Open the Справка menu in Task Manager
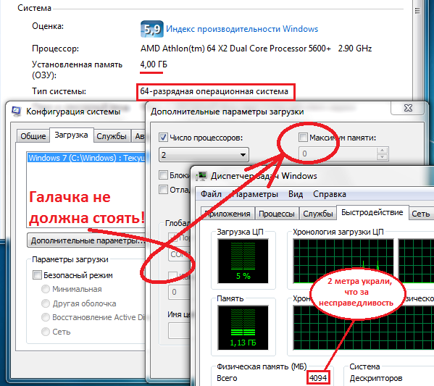The width and height of the screenshot is (434, 386). click(330, 194)
